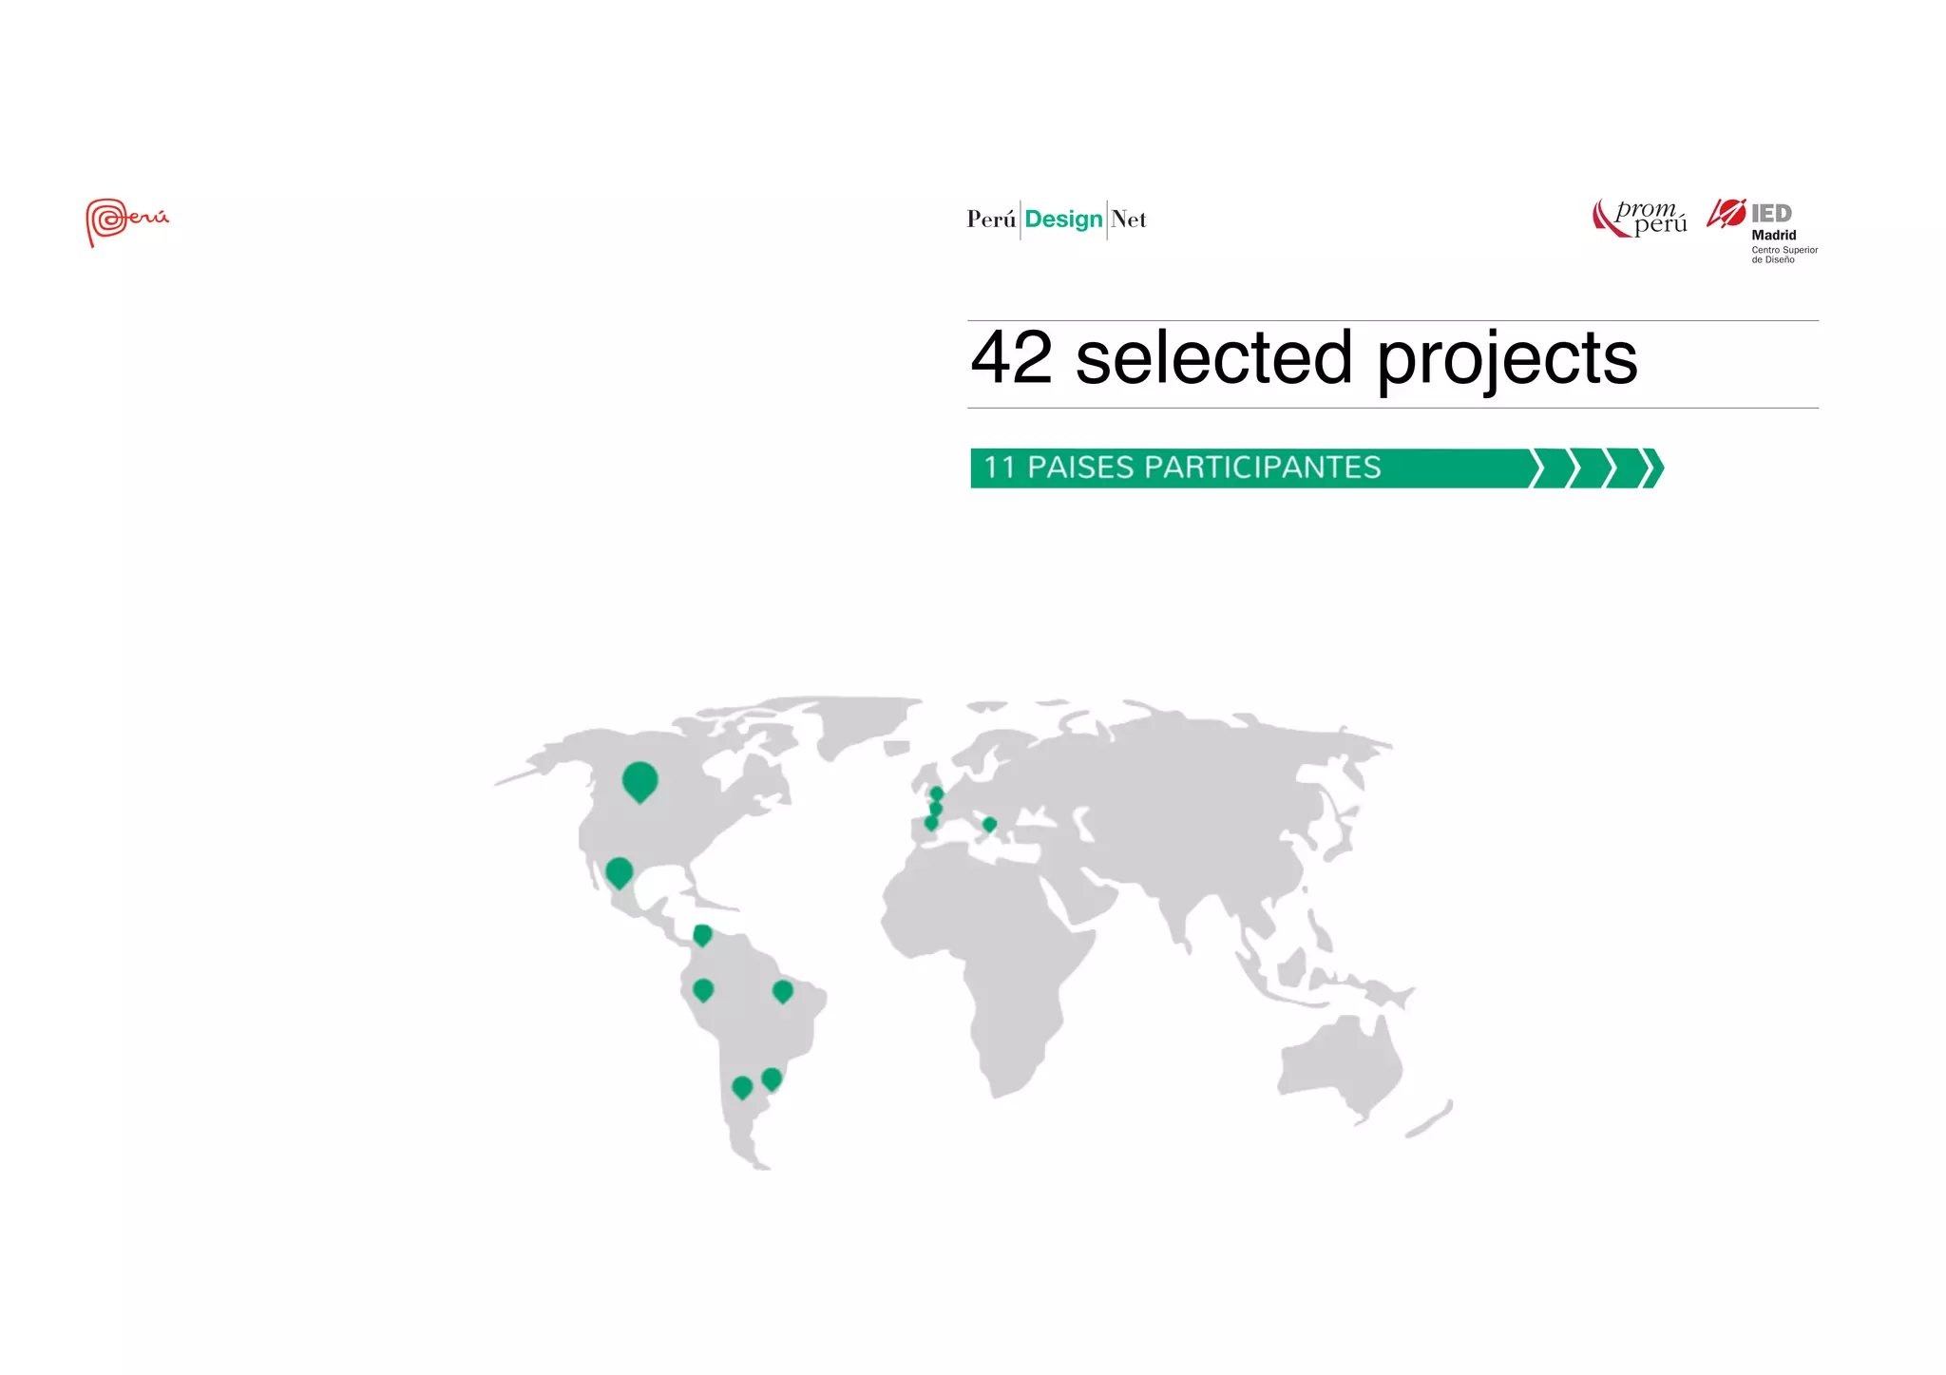The image size is (1946, 1375).
Task: Select the large map pin over Canada
Action: point(639,780)
